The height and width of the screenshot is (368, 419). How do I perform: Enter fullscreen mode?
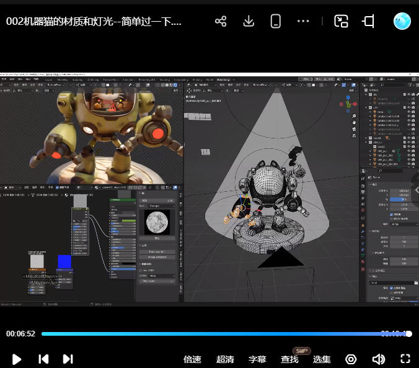coord(405,359)
